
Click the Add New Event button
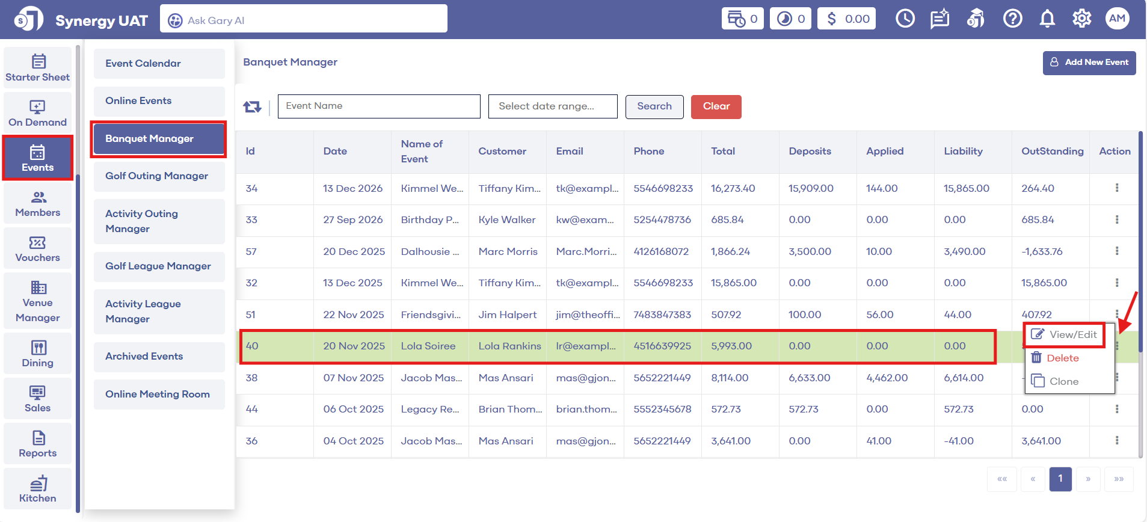(1089, 63)
